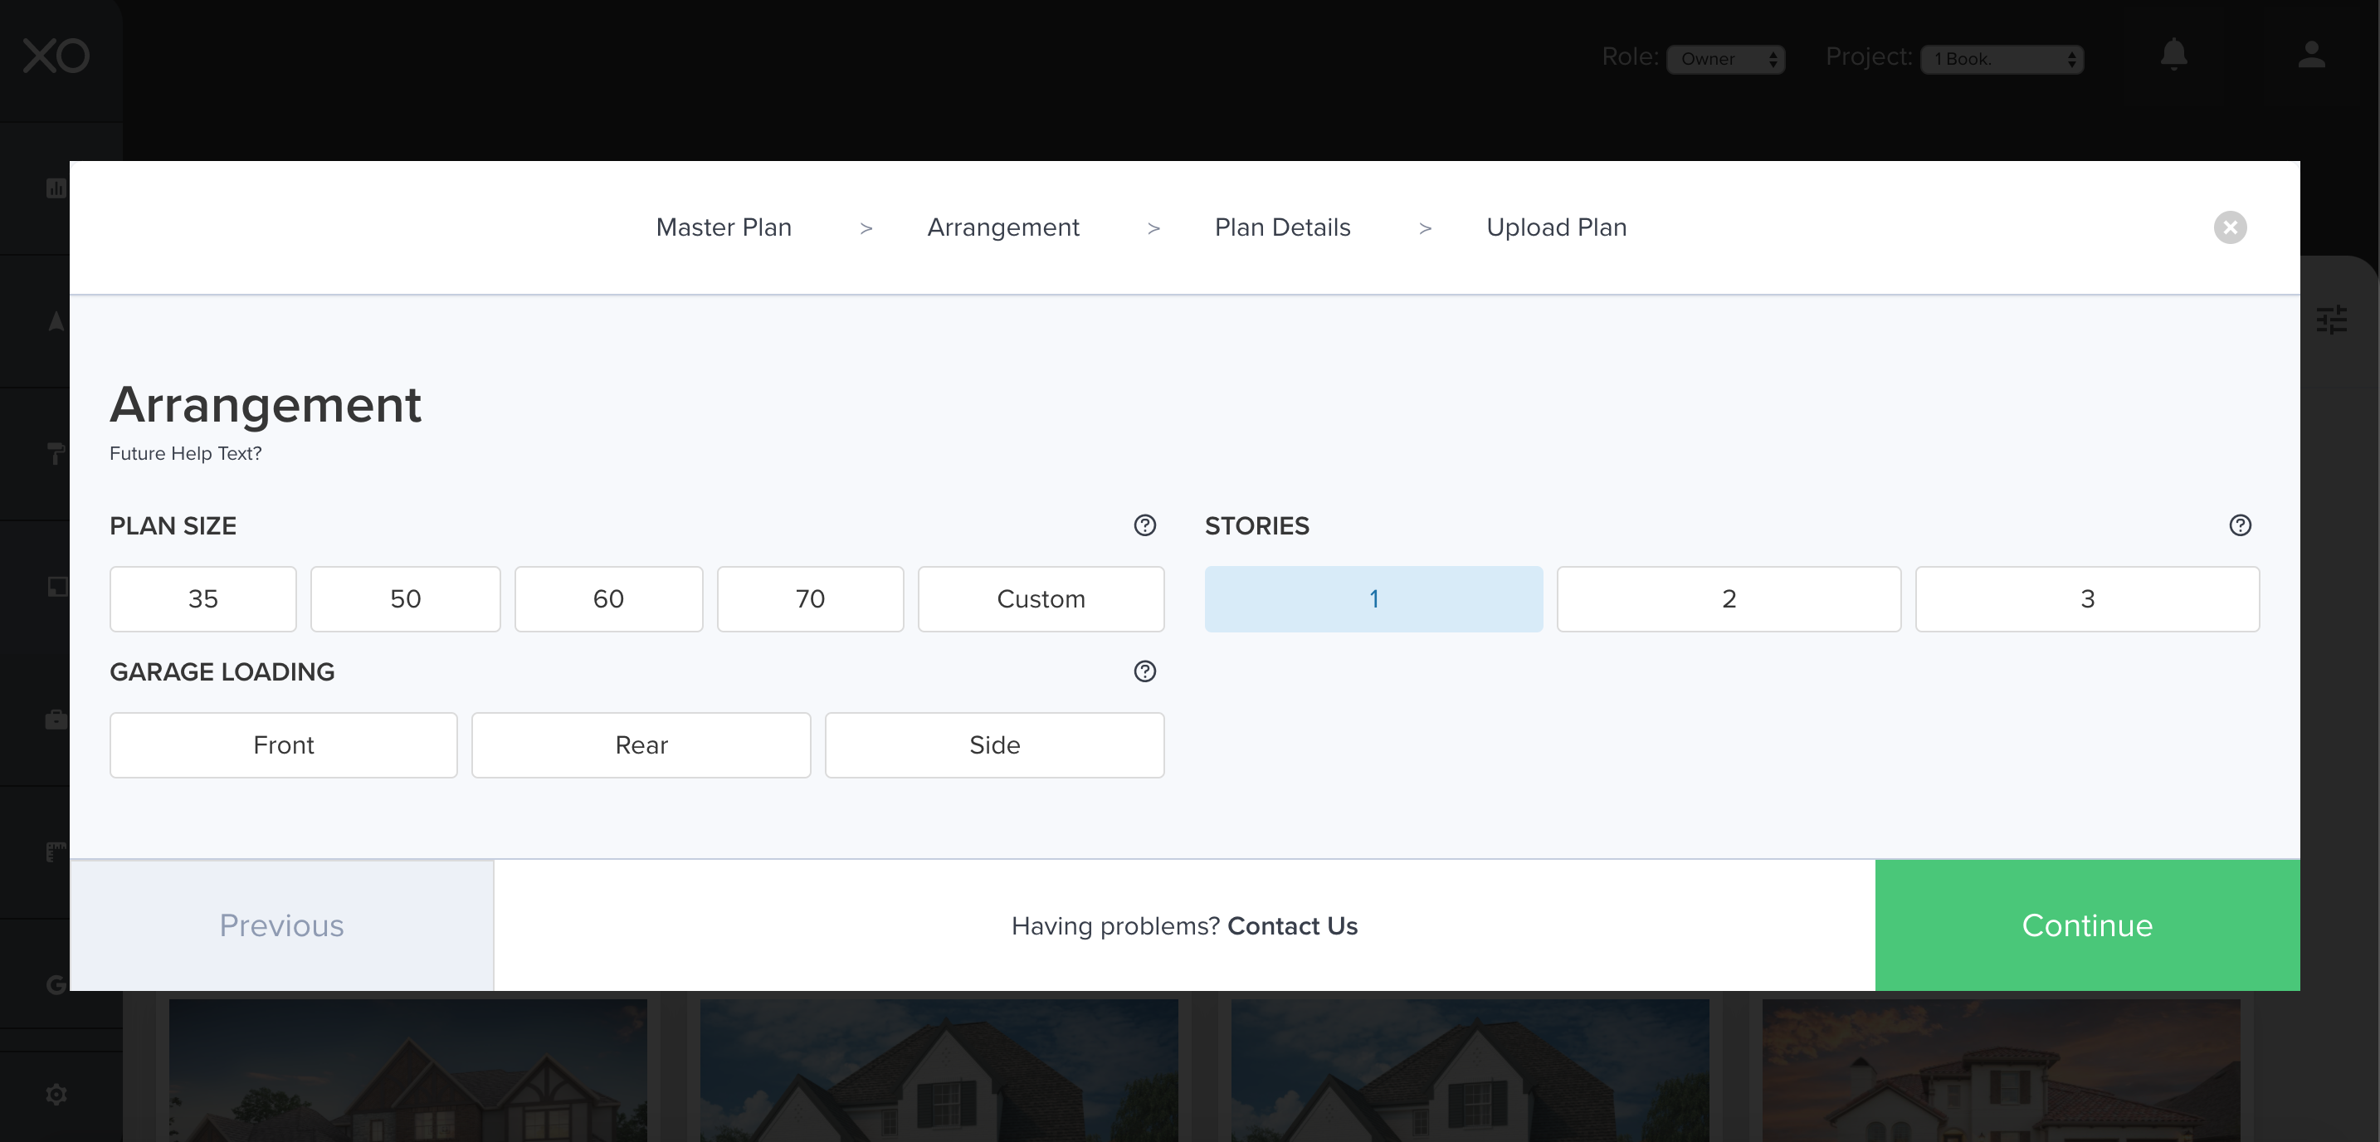Click the Garage Loading help question icon
The image size is (2380, 1142).
point(1144,671)
